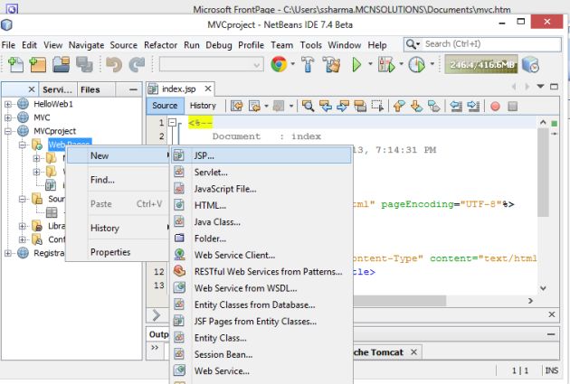The height and width of the screenshot is (384, 570).
Task: Expand the HelloWeb1 project node
Action: 7,104
